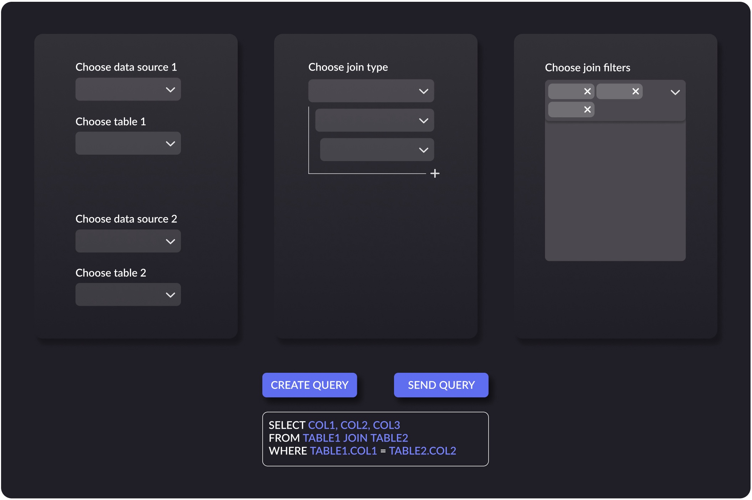
Task: Open the join type dropdown
Action: point(371,91)
